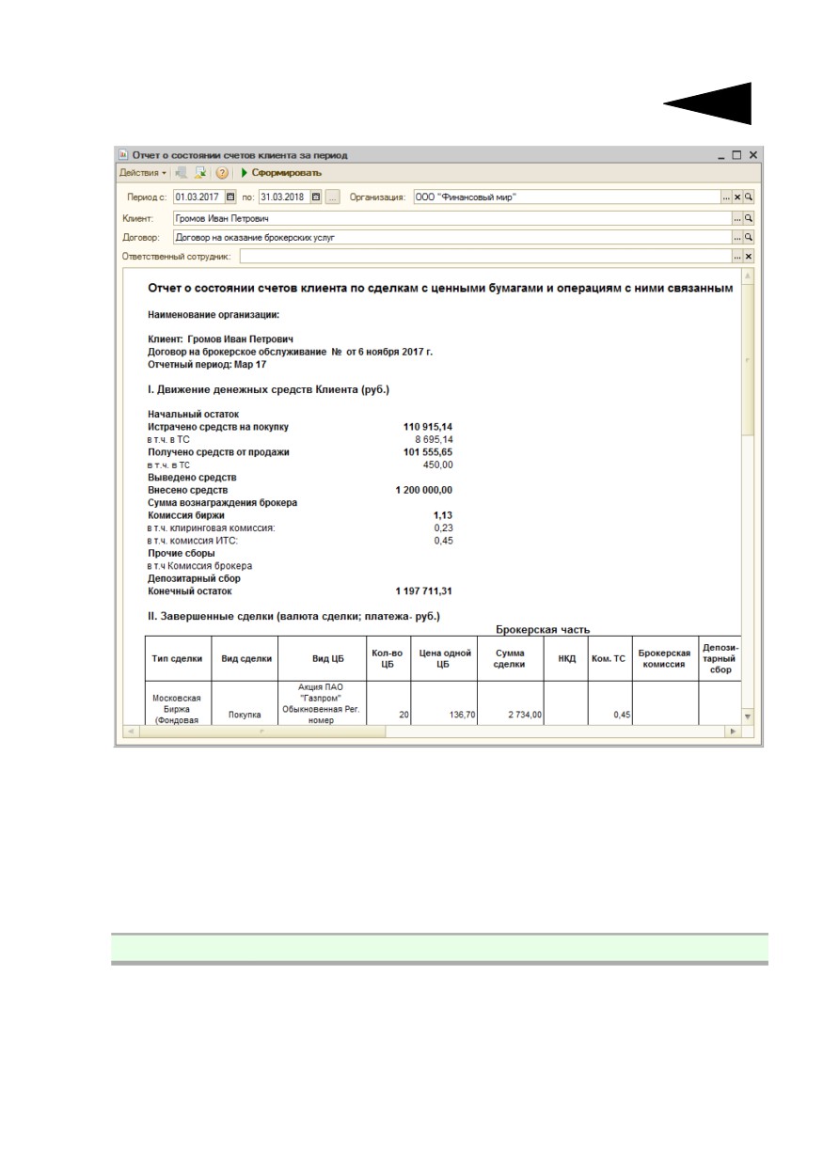Open Договор record with magnifier icon
Screen dimensions: 823x1165
coord(749,237)
